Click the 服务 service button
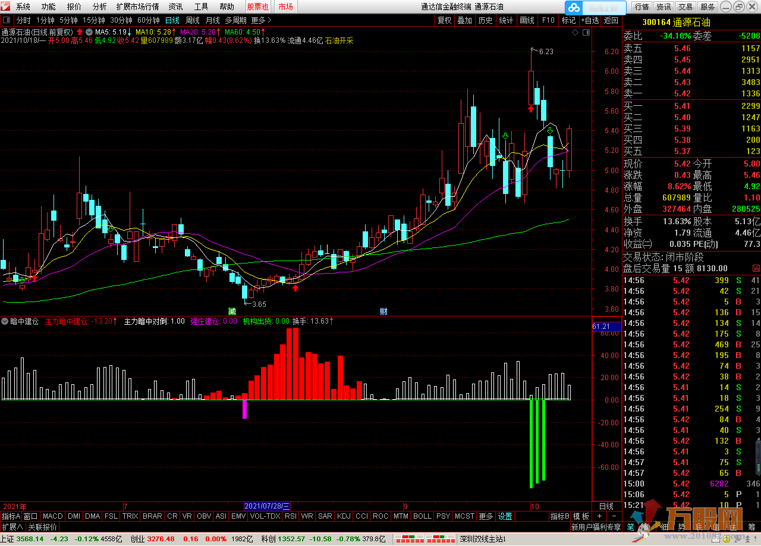Viewport: 761px width, 546px height. pos(707,7)
